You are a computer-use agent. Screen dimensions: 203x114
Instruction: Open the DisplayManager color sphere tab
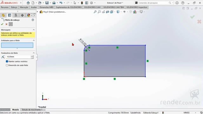click(29, 15)
